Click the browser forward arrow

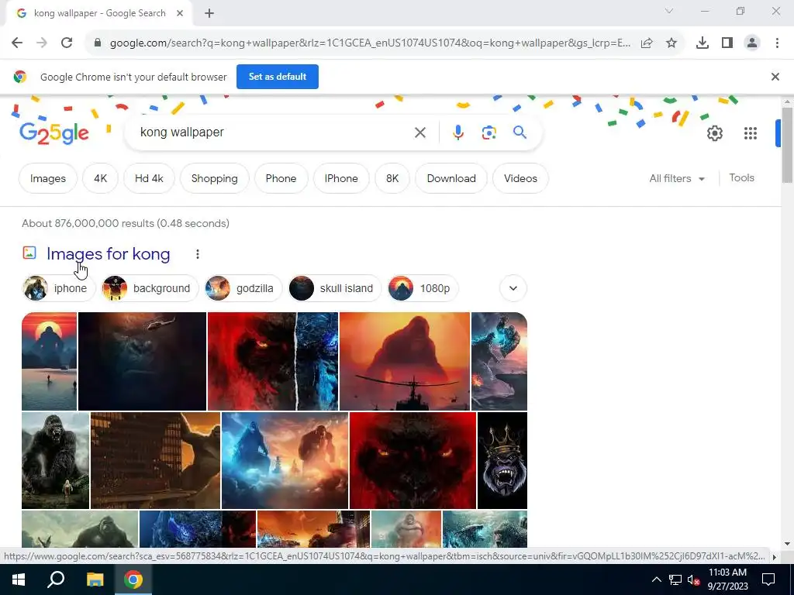click(x=42, y=43)
